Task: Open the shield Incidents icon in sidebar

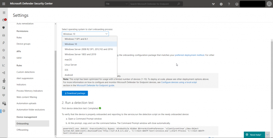Action: [x=4, y=28]
